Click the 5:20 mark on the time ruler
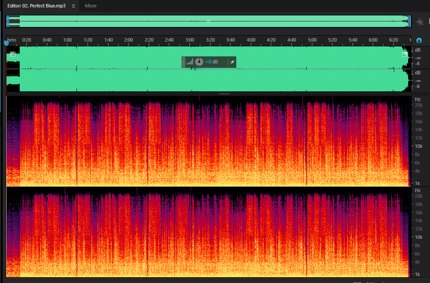The image size is (430, 283). coord(332,40)
